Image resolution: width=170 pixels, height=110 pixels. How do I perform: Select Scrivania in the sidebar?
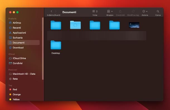[24, 38]
